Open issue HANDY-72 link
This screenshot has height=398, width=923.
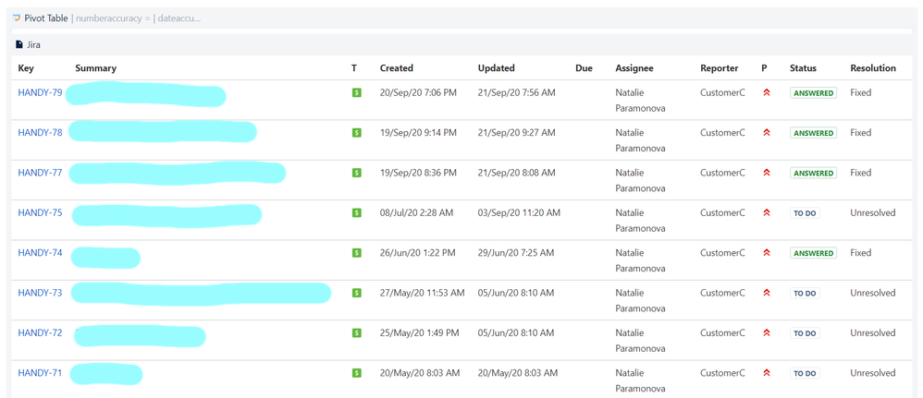pyautogui.click(x=40, y=332)
